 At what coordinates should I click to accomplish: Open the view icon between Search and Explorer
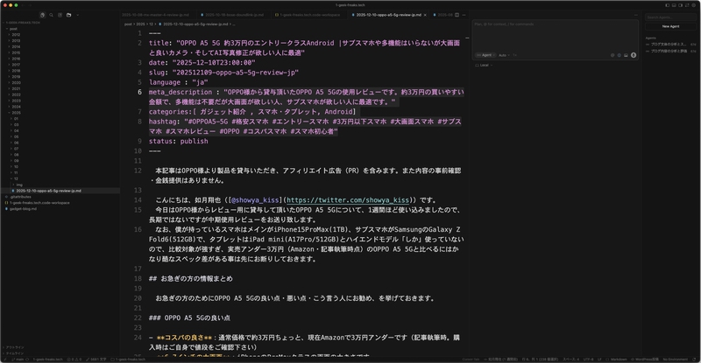(60, 15)
